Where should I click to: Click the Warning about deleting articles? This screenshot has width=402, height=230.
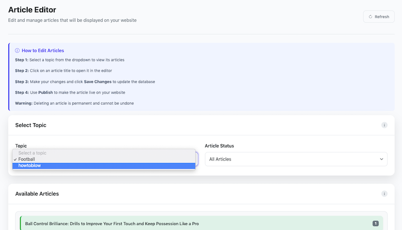74,103
